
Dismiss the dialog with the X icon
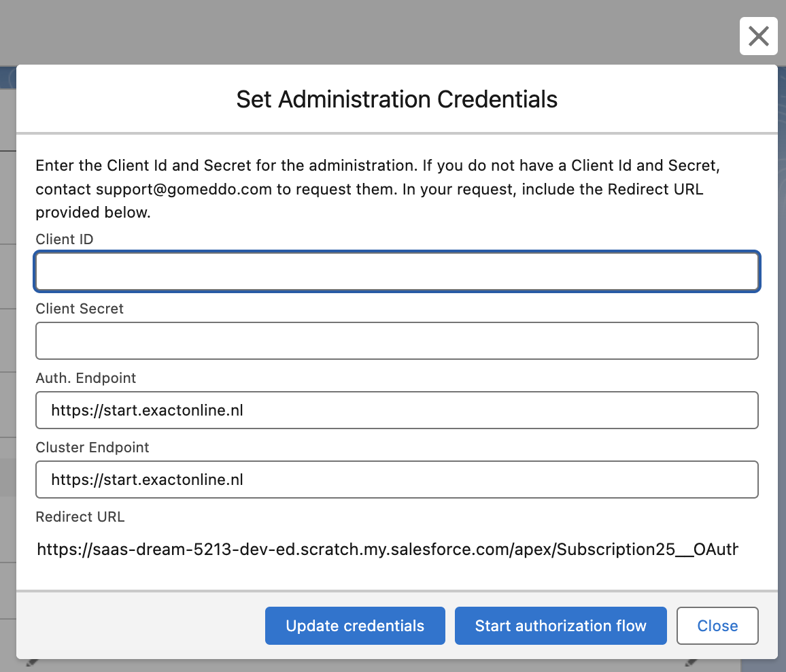click(x=758, y=36)
